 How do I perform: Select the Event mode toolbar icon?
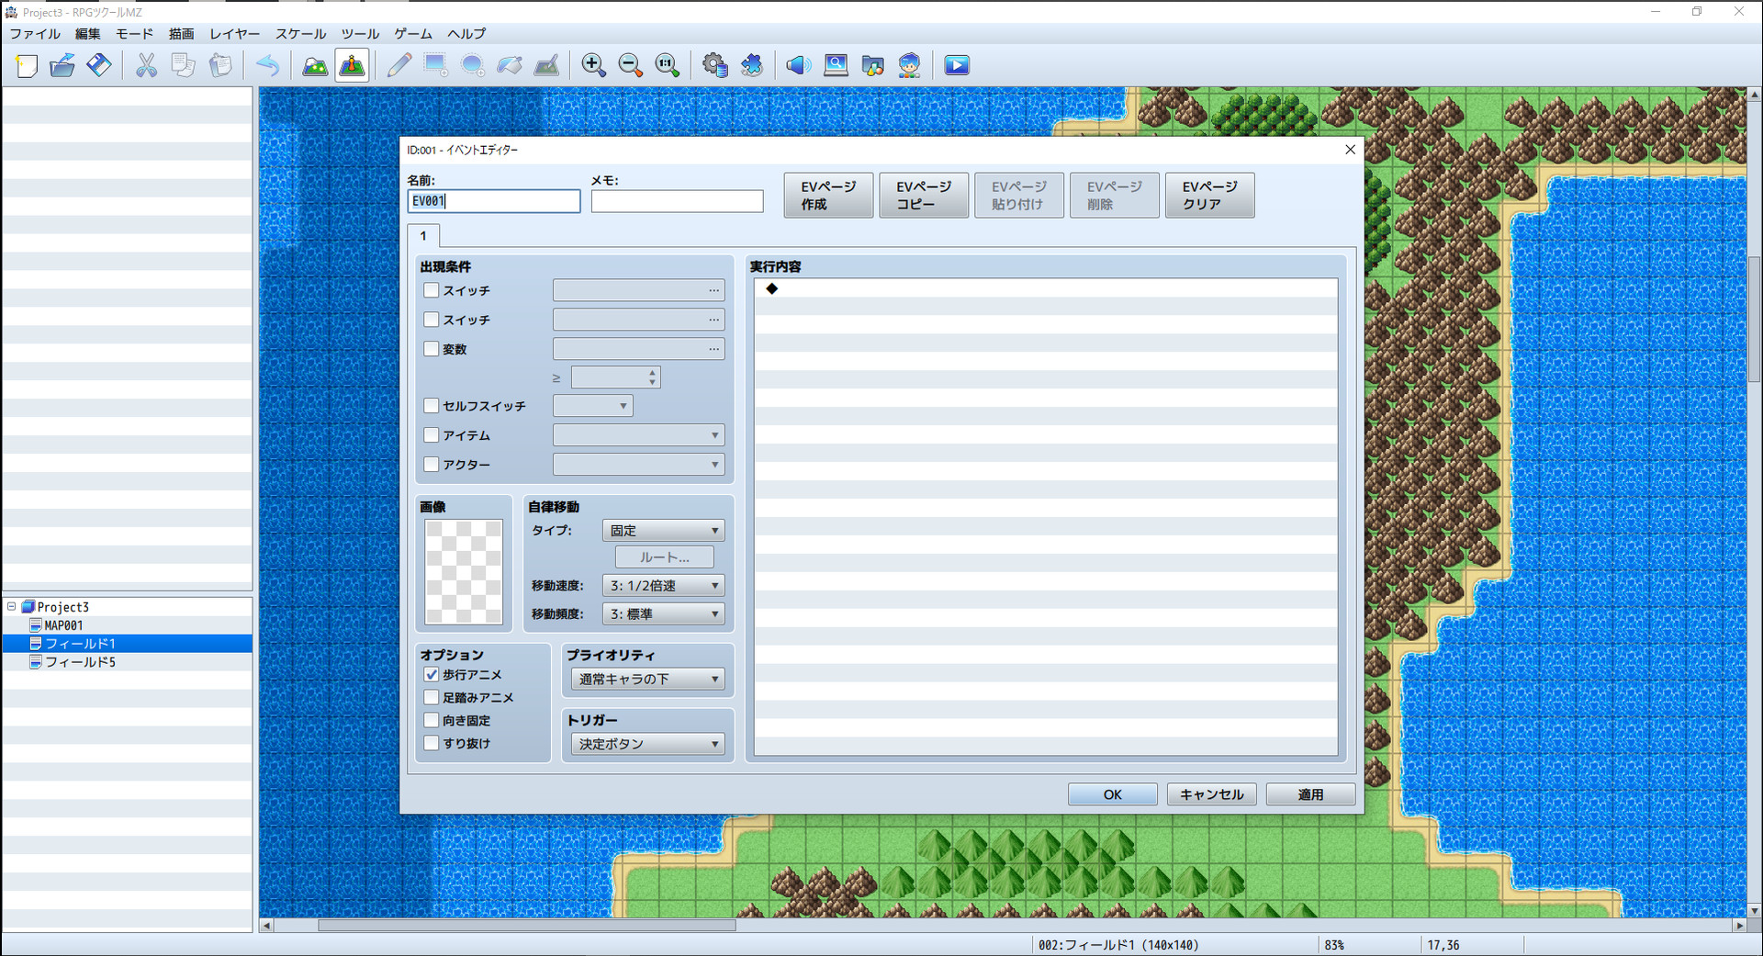point(352,65)
